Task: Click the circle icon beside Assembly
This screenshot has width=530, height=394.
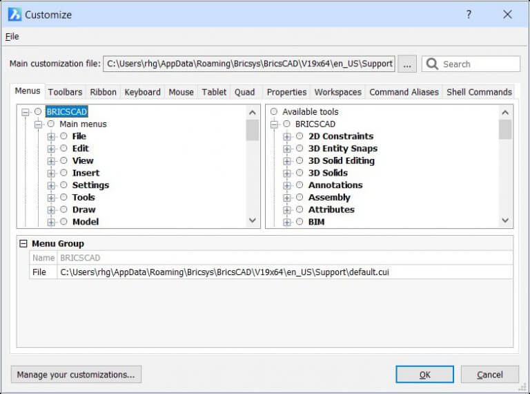Action: 300,197
